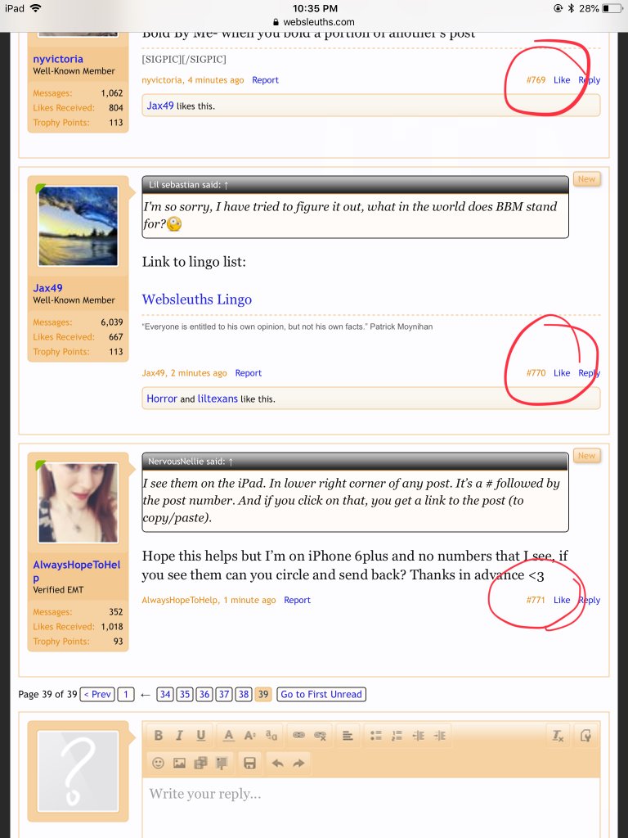Open the font size dropdown

click(x=250, y=736)
